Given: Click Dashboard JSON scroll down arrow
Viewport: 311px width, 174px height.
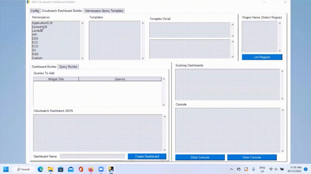Looking at the screenshot, I should [x=165, y=150].
